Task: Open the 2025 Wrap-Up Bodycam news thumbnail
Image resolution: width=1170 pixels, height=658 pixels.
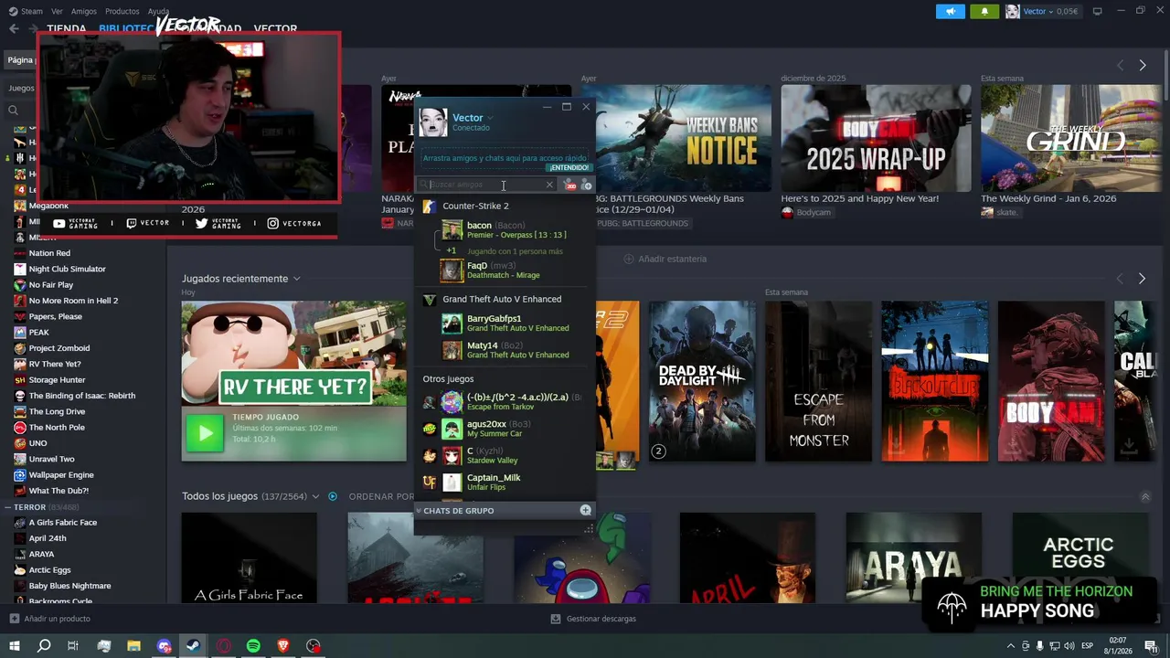Action: click(x=876, y=138)
